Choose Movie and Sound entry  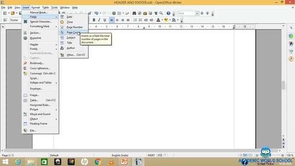(x=40, y=114)
